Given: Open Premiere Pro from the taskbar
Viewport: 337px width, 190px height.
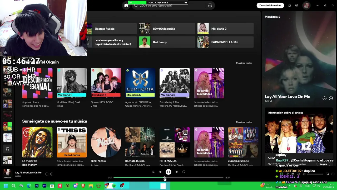Looking at the screenshot, I should coord(44,186).
